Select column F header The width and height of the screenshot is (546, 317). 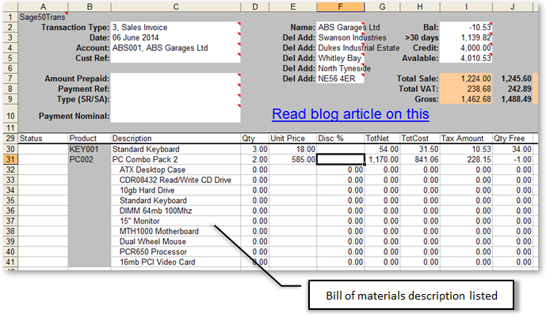coord(341,6)
